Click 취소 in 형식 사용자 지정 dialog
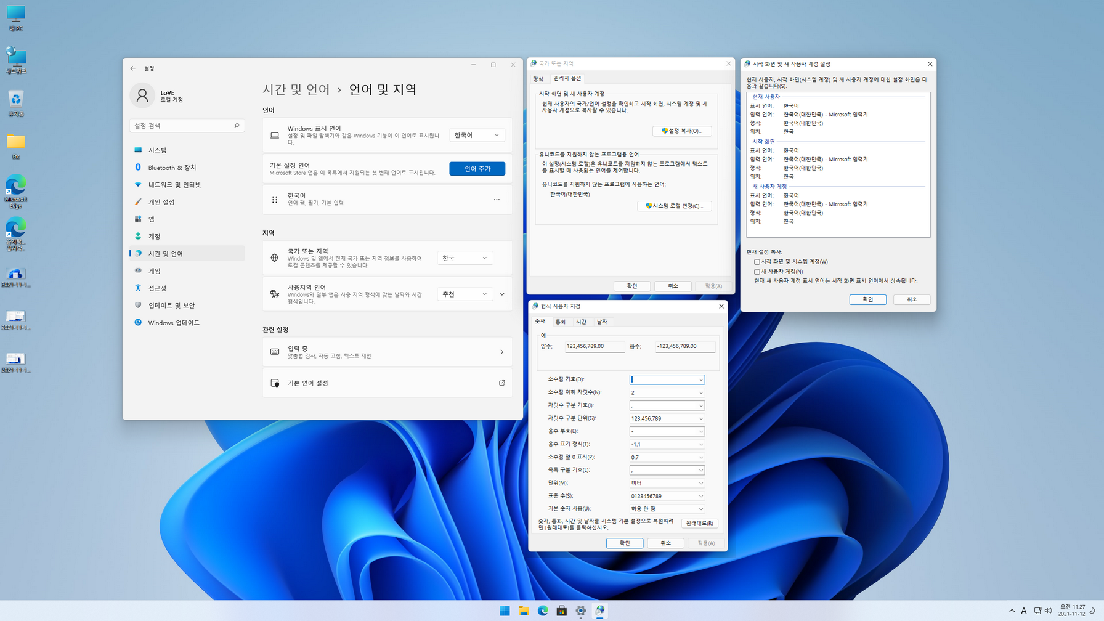The width and height of the screenshot is (1104, 621). 666,543
